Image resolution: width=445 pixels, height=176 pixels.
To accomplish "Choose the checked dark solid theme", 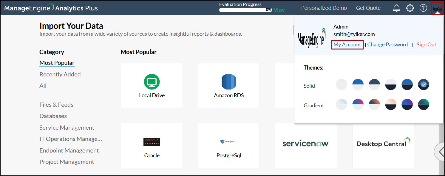I will click(x=424, y=85).
